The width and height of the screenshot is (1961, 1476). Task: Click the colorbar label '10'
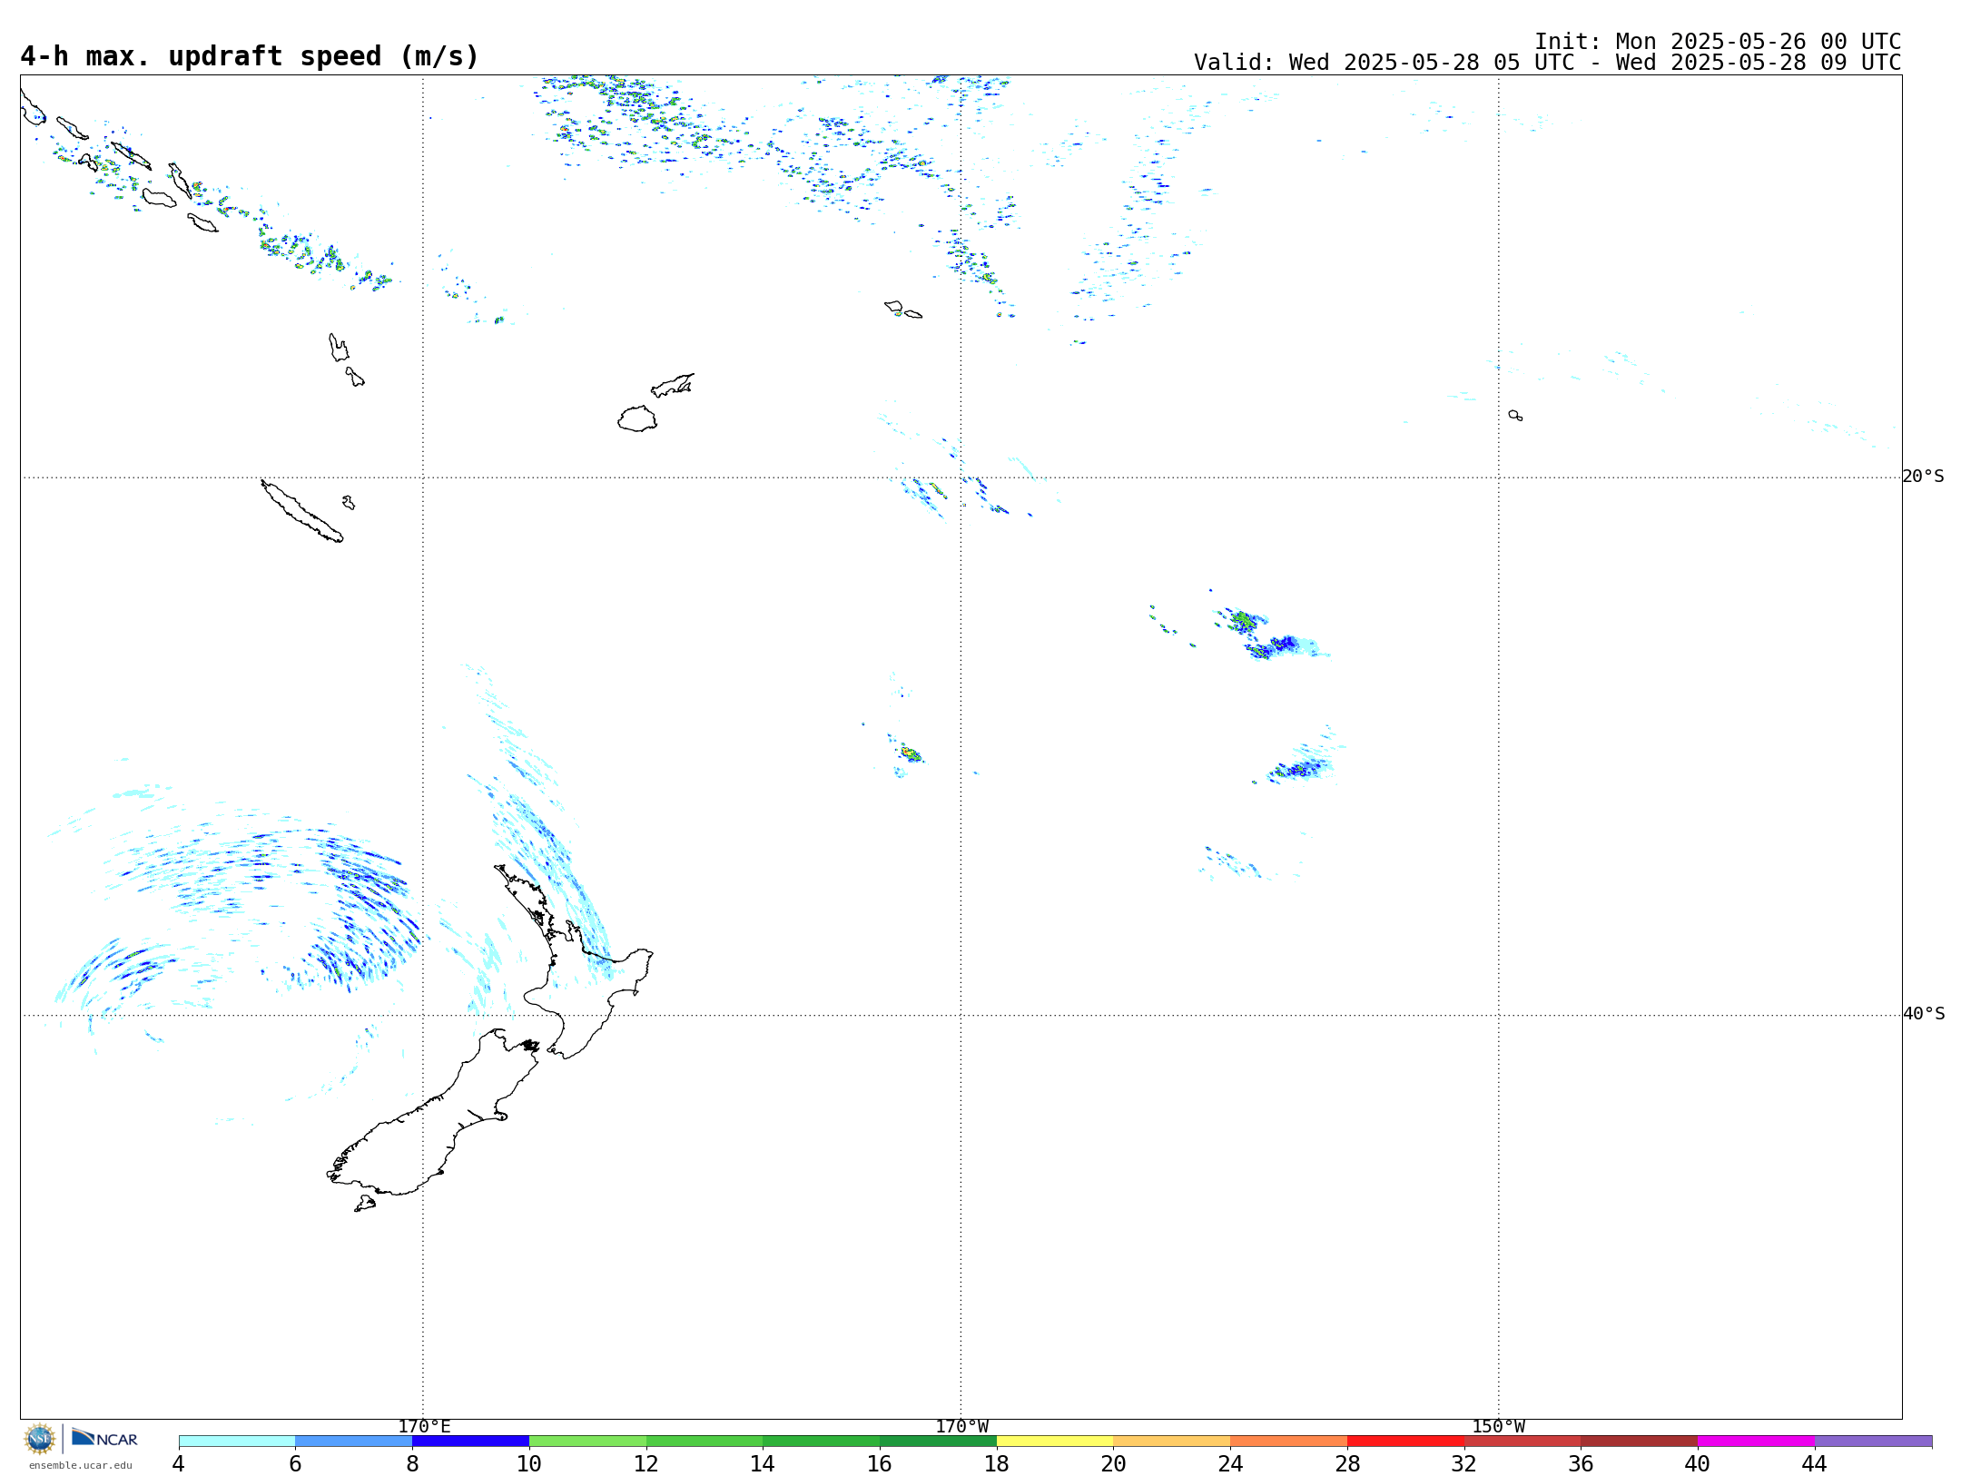click(x=529, y=1464)
